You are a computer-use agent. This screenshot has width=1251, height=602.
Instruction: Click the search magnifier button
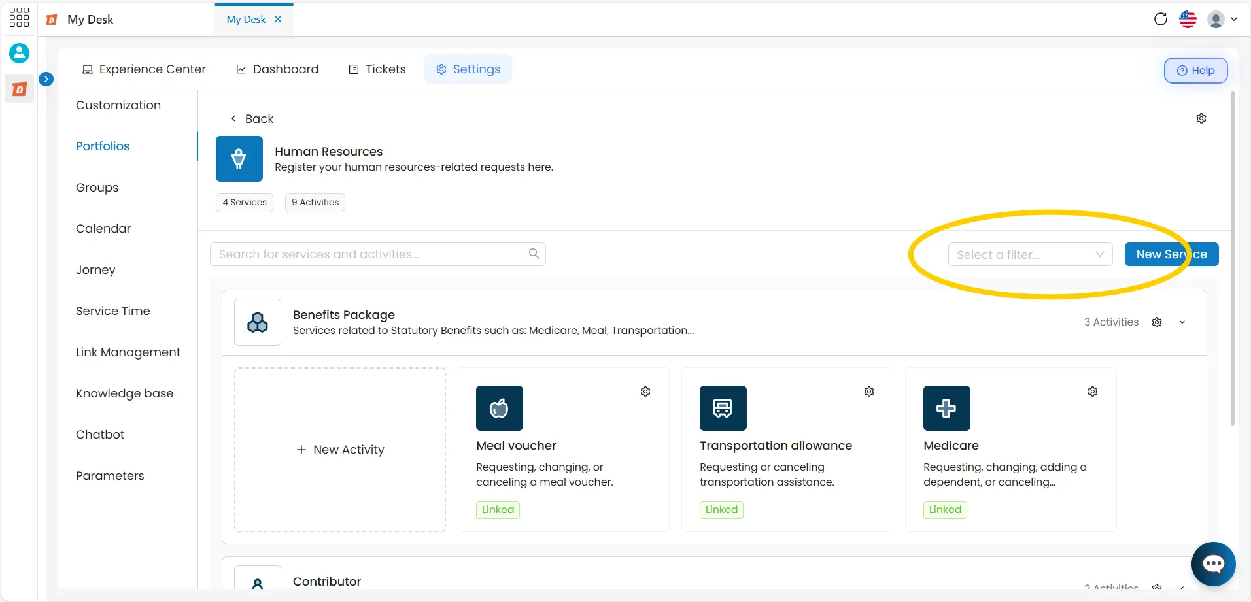[x=534, y=254]
